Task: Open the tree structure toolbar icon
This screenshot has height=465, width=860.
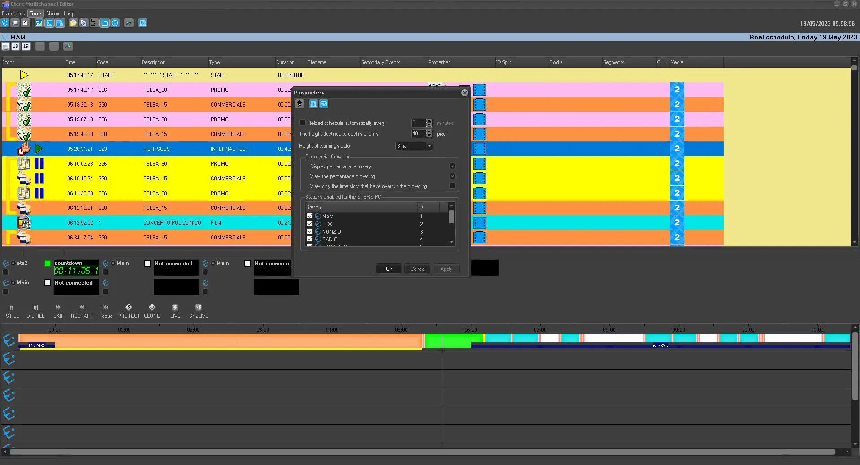Action: click(x=94, y=23)
